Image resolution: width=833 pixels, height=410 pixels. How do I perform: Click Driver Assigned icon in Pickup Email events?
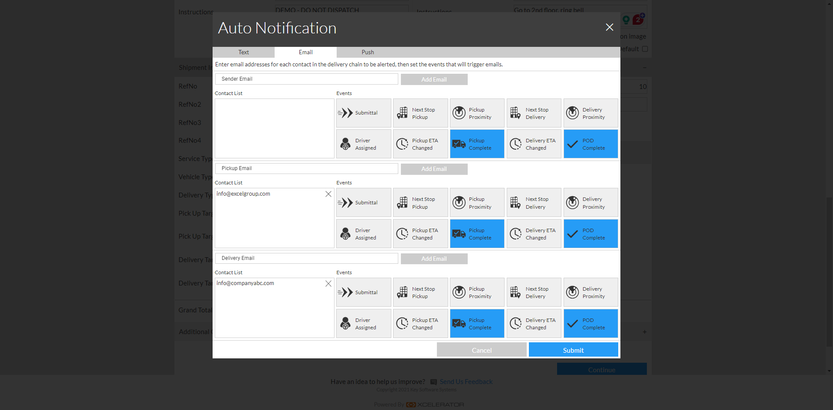point(345,233)
